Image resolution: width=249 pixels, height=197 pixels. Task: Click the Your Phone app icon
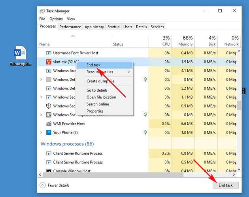click(49, 132)
